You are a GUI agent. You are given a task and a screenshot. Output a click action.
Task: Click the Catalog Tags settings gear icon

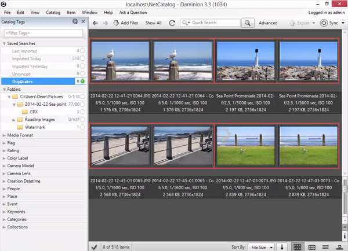74,22
